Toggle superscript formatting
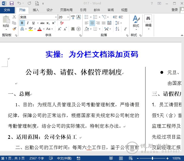 54,23
